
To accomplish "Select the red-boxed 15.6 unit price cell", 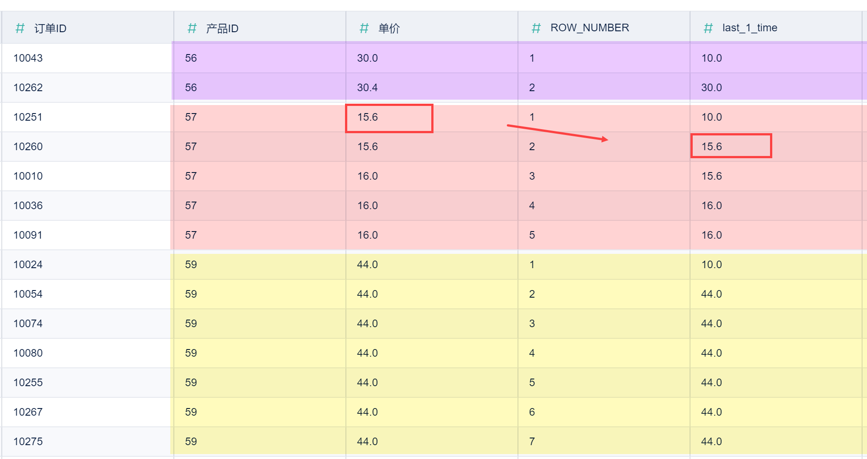I will [x=389, y=118].
